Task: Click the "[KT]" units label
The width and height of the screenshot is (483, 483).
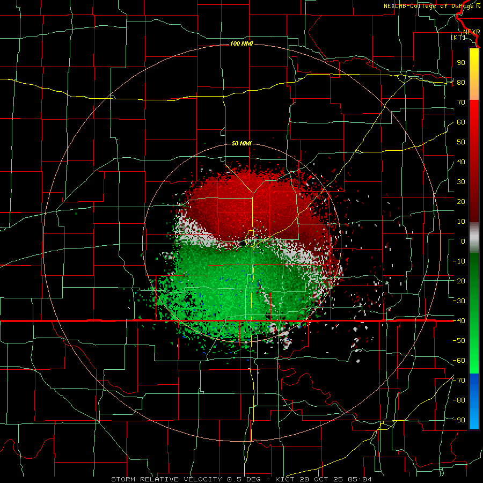Action: (458, 37)
